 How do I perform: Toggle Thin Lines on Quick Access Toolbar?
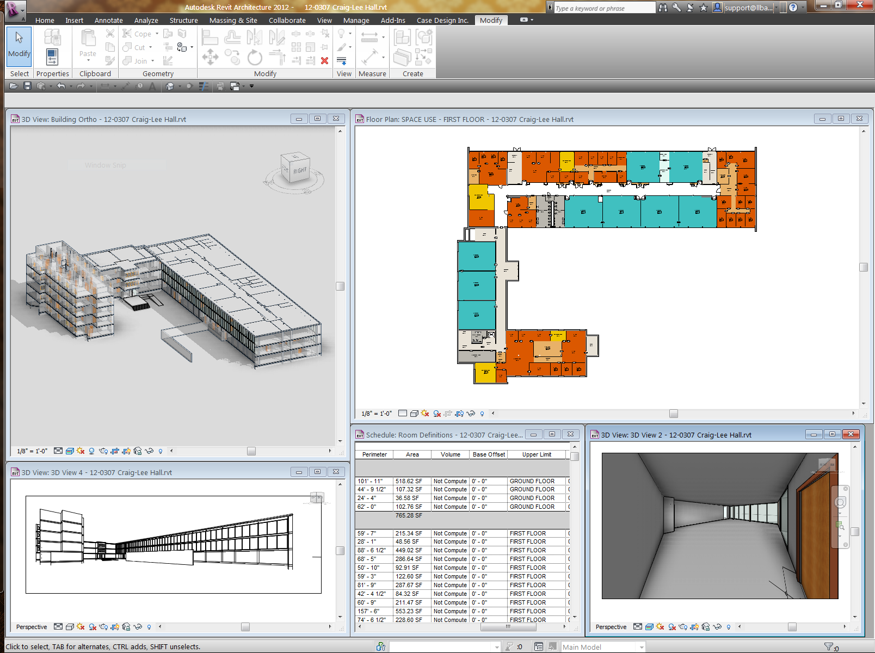tap(204, 85)
